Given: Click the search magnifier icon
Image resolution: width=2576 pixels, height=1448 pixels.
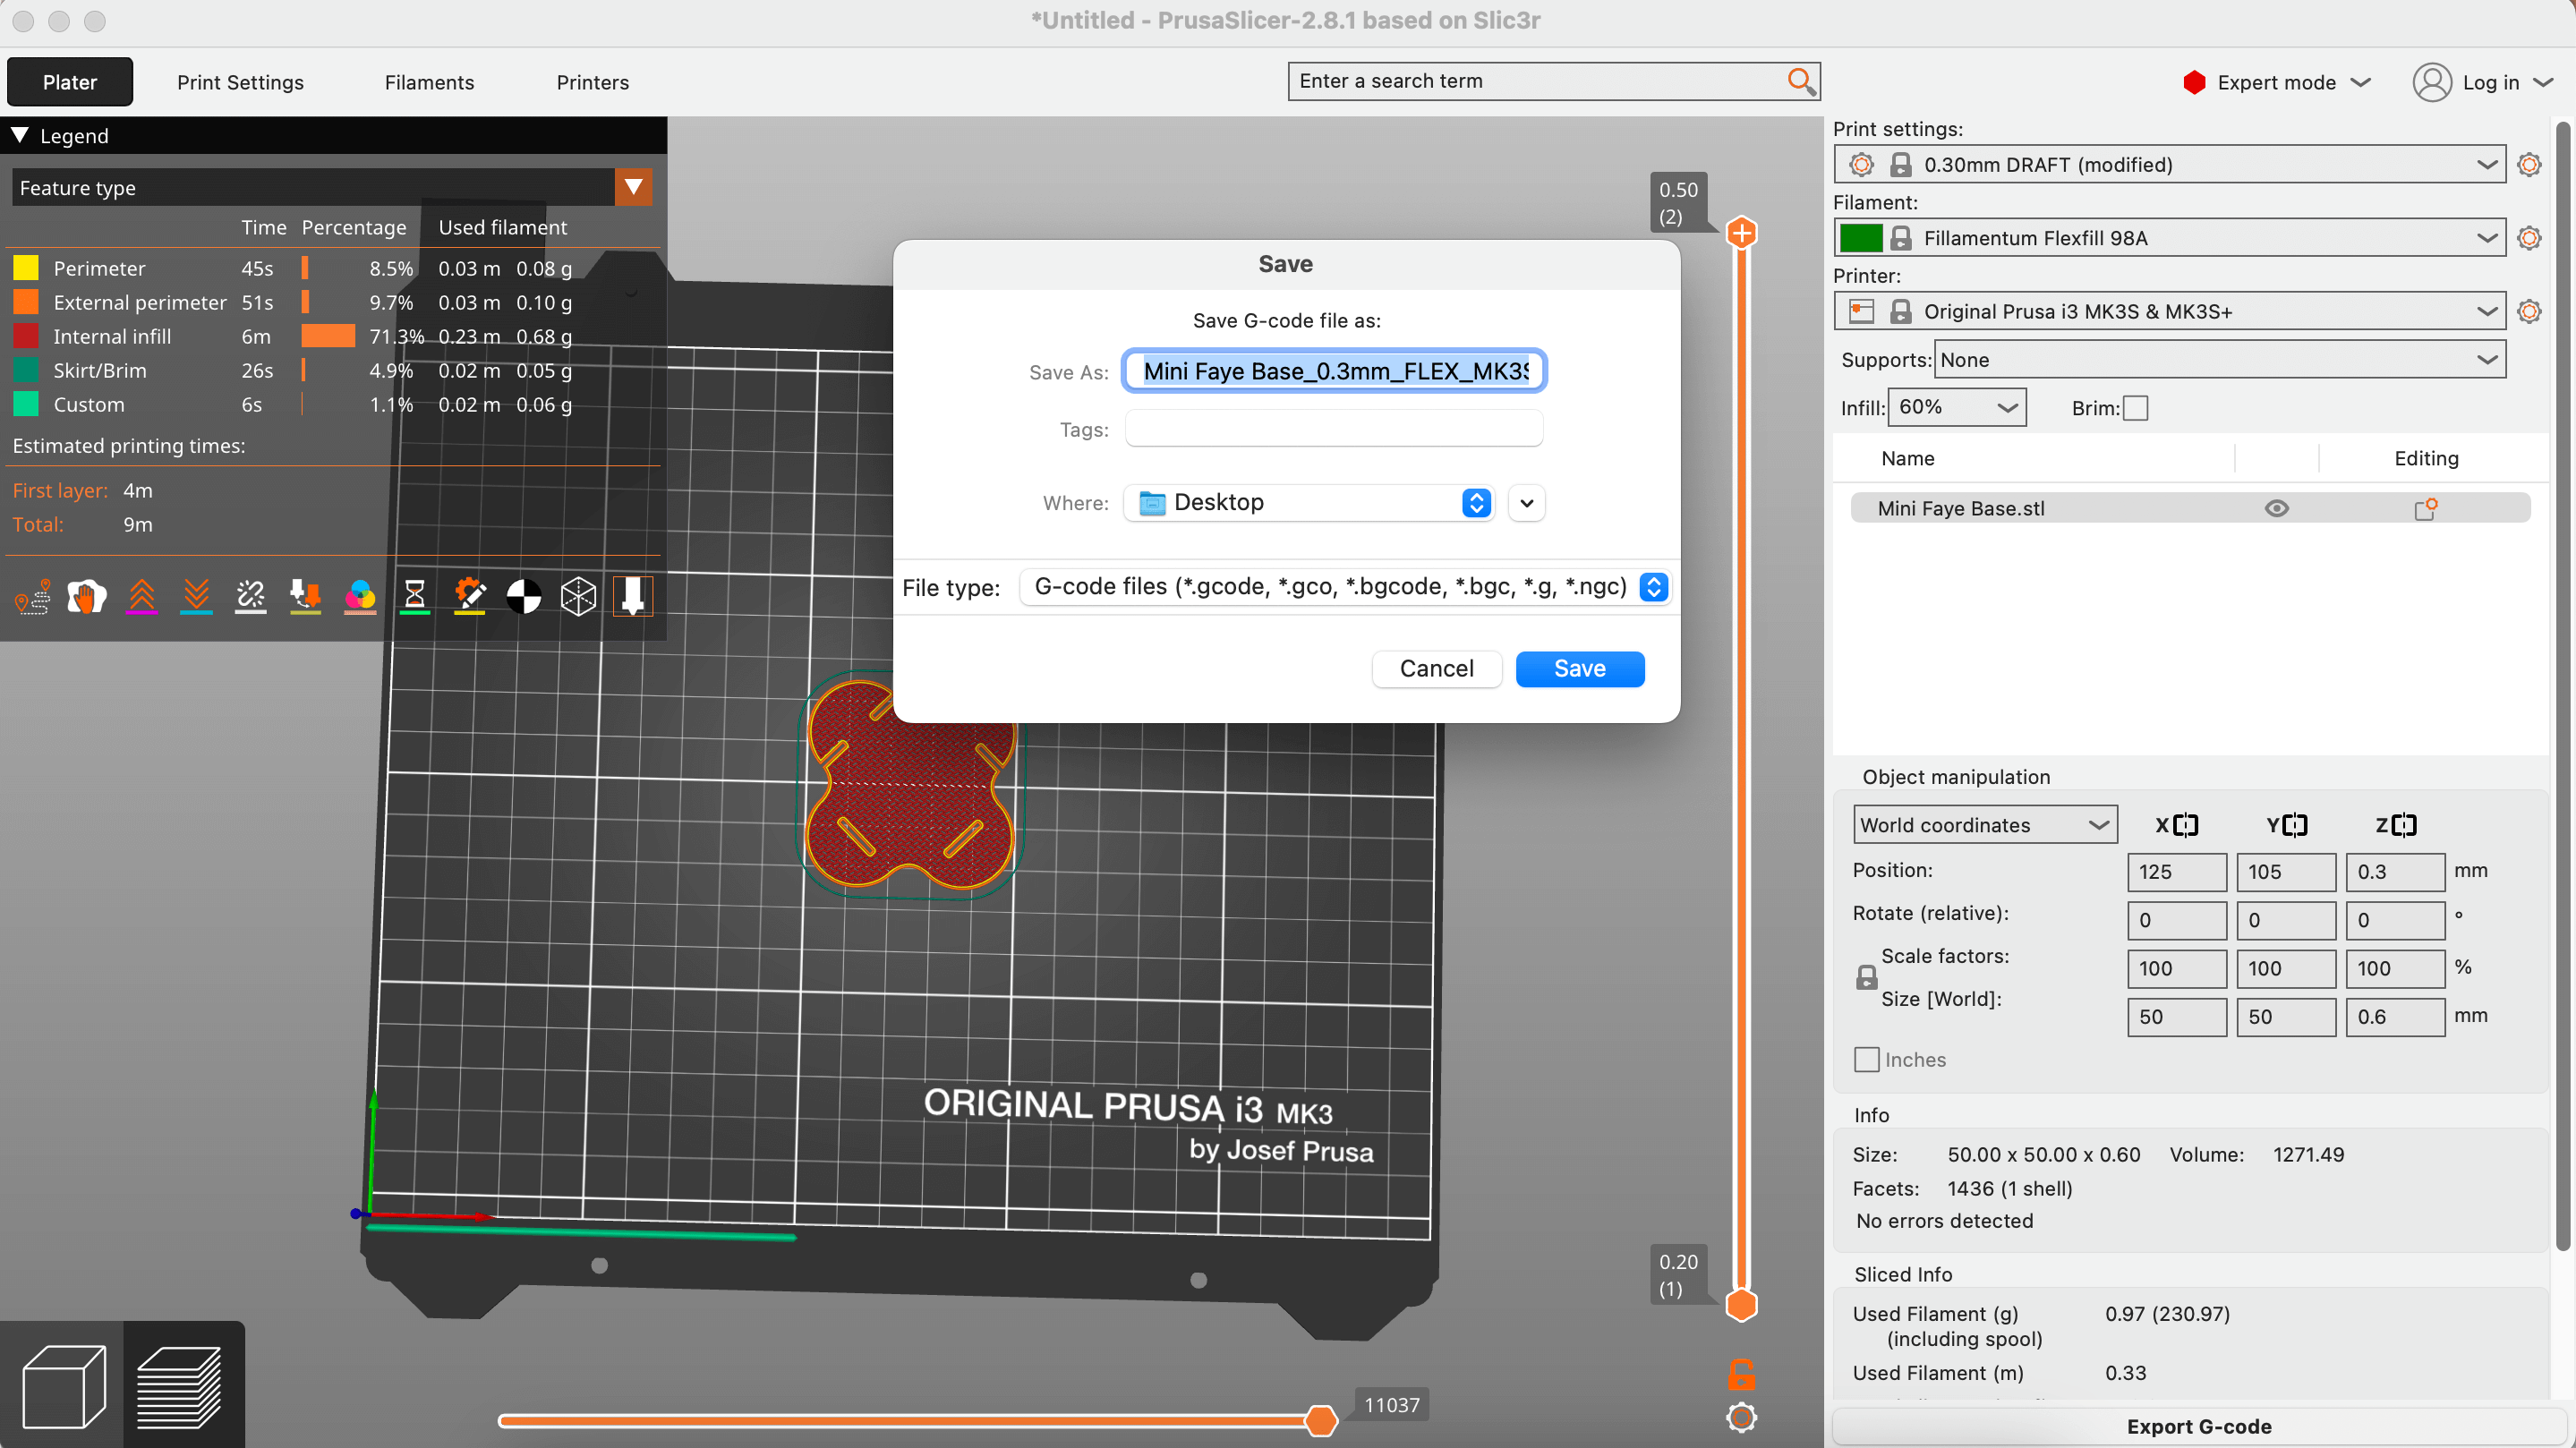Looking at the screenshot, I should tap(1800, 81).
